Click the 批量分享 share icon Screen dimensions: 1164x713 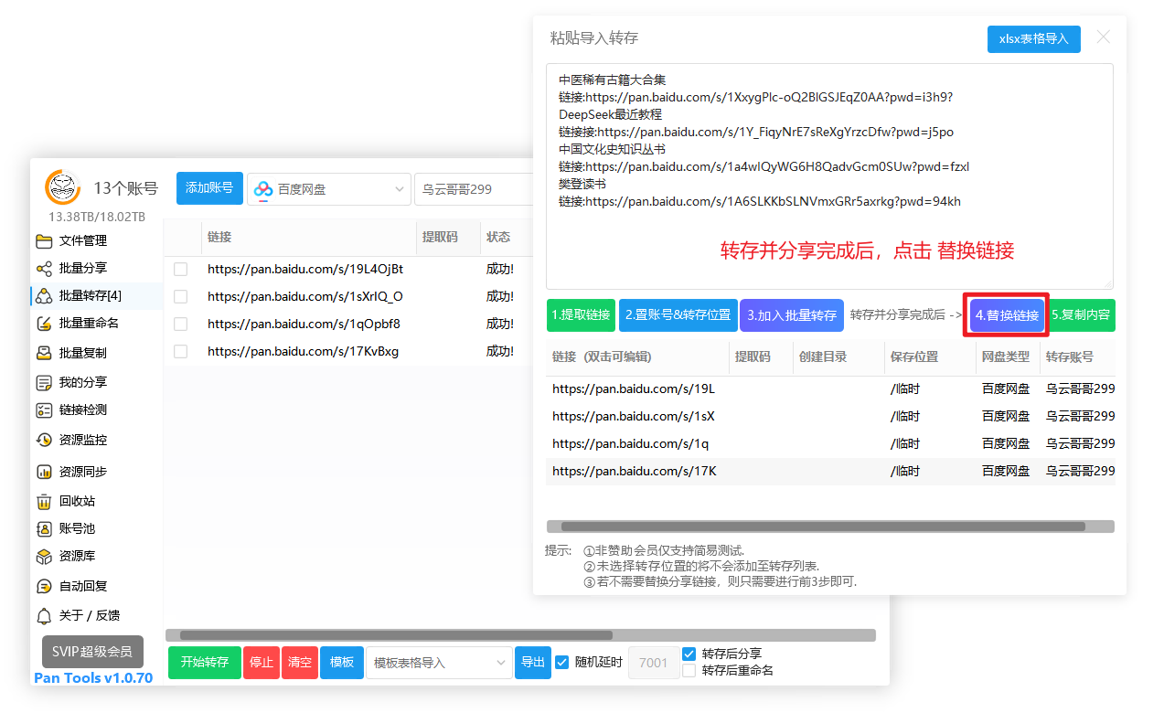tap(44, 269)
